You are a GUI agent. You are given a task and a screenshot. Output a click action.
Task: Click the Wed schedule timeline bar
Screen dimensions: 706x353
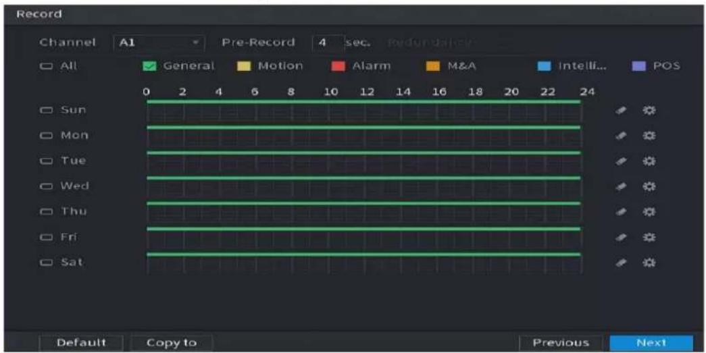pos(363,187)
